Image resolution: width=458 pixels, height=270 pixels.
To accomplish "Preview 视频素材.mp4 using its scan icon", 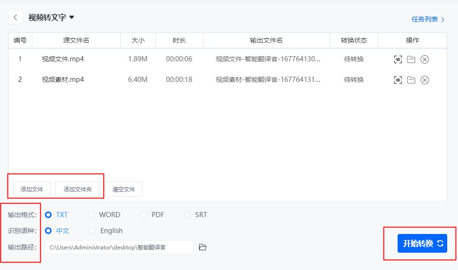I will (398, 80).
